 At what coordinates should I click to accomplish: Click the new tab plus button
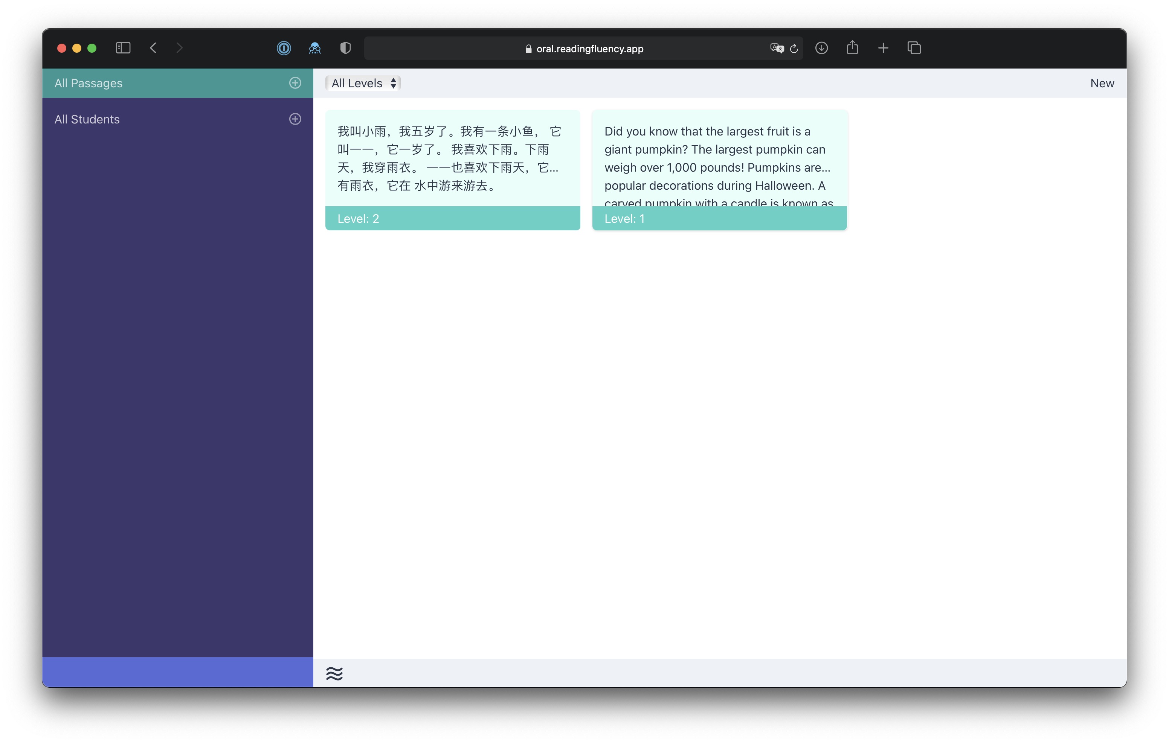pos(883,48)
